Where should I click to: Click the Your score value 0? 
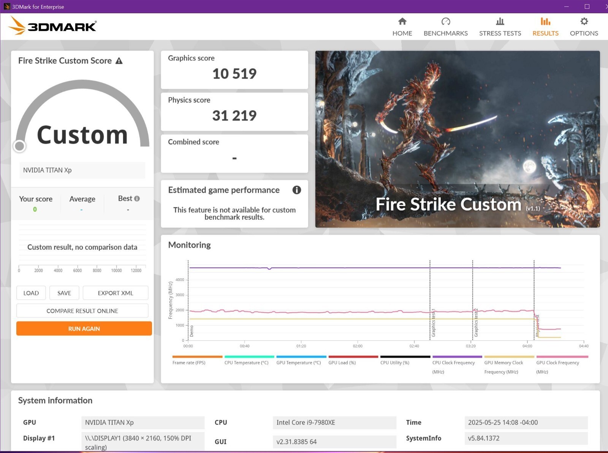[x=35, y=209]
